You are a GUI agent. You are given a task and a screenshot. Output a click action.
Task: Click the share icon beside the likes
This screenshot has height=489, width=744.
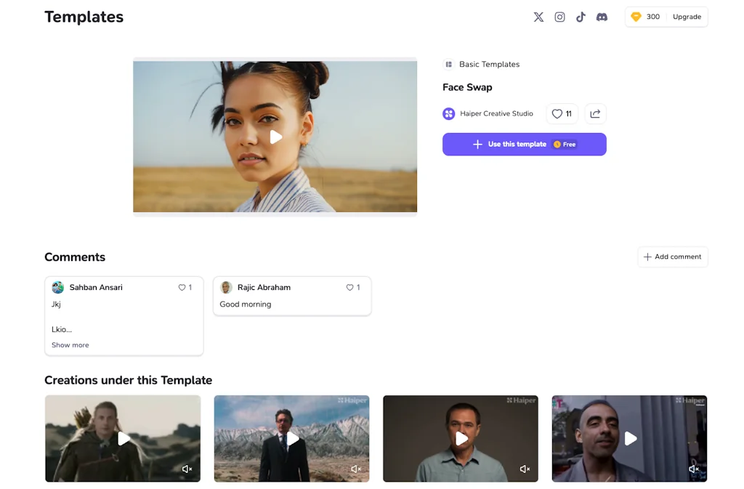coord(595,114)
